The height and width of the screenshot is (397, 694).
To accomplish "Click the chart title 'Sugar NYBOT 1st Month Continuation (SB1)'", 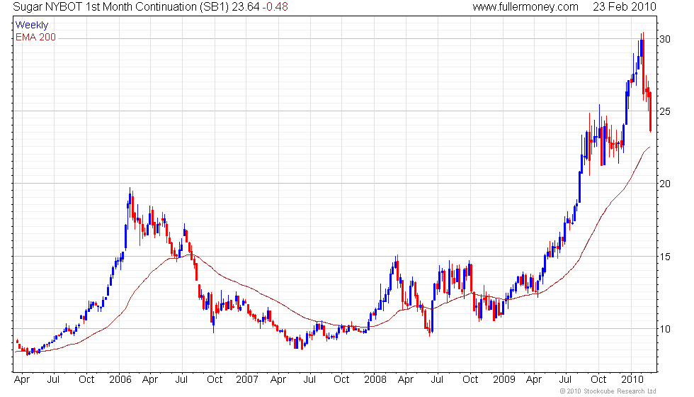I will [121, 7].
